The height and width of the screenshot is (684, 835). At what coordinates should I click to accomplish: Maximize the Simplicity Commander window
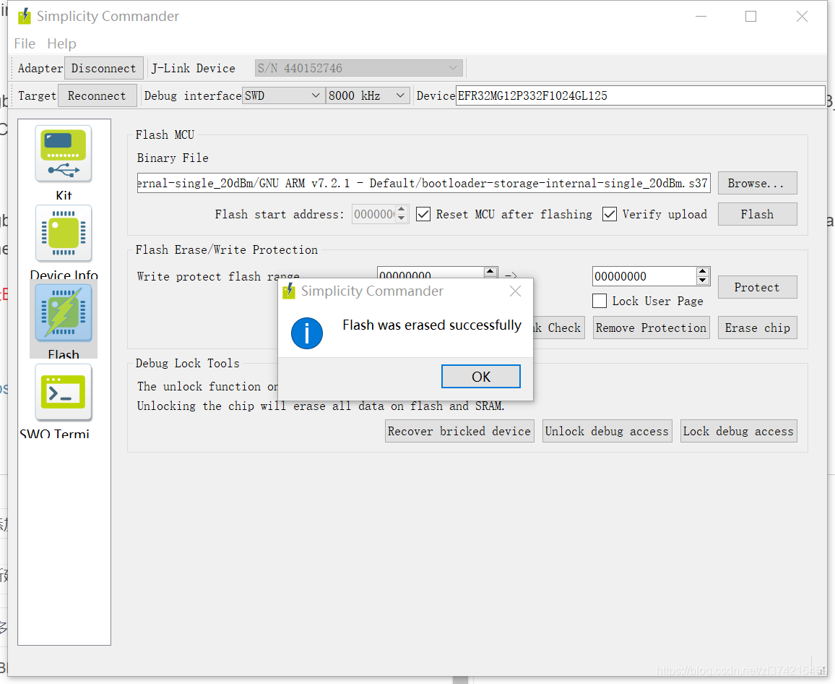(x=751, y=17)
